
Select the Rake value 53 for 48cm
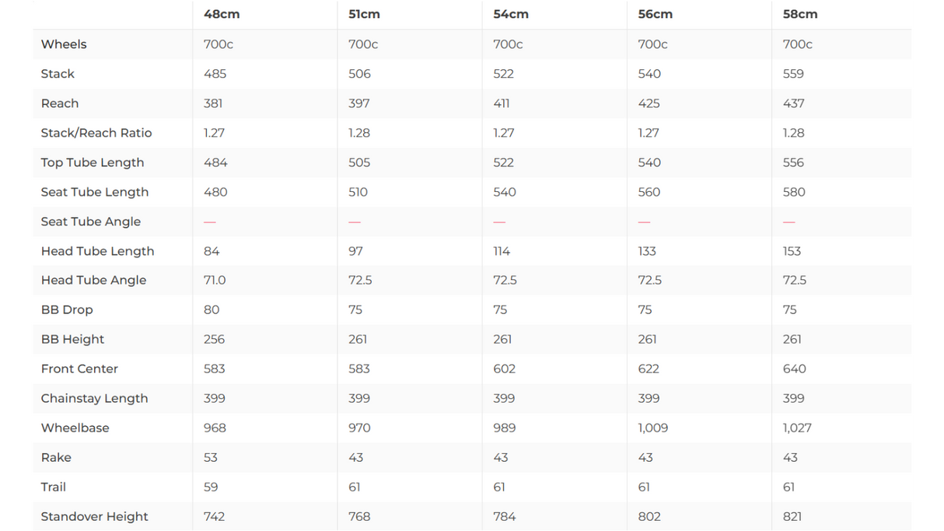(x=211, y=457)
